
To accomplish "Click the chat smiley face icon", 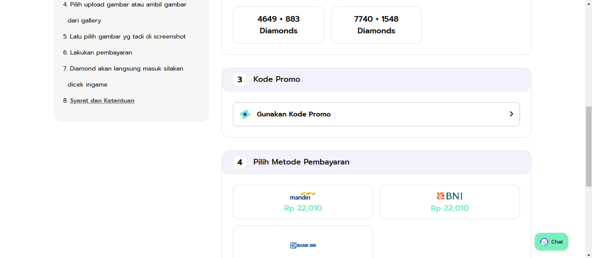I will click(544, 242).
